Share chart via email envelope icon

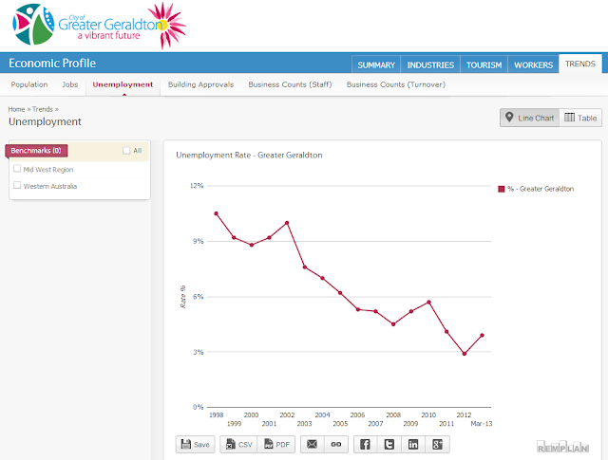(x=313, y=444)
